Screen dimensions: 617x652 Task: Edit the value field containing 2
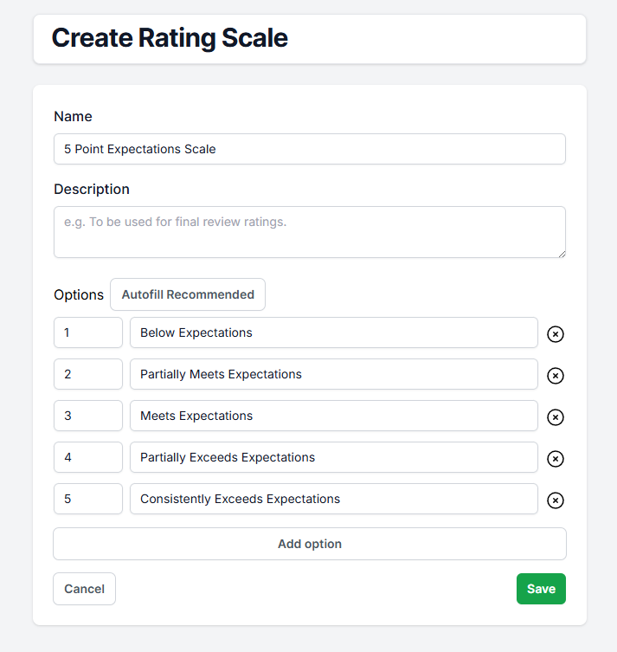coord(87,374)
